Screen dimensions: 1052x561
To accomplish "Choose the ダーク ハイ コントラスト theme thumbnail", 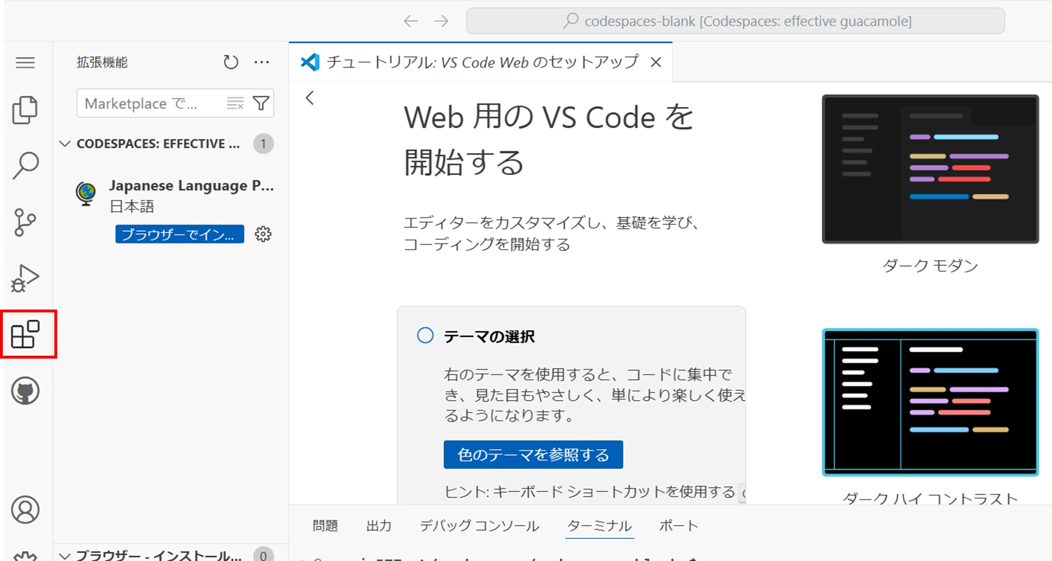I will coord(930,402).
